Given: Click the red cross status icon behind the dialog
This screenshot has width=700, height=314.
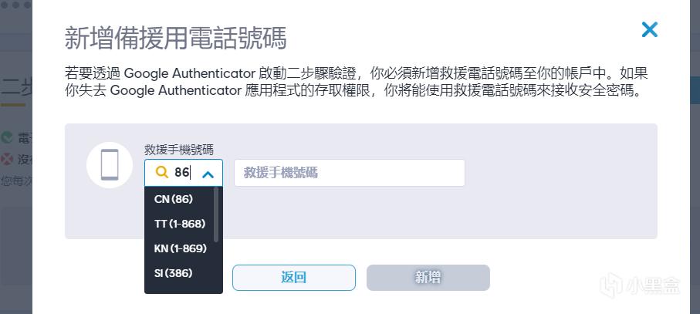Looking at the screenshot, I should point(7,159).
